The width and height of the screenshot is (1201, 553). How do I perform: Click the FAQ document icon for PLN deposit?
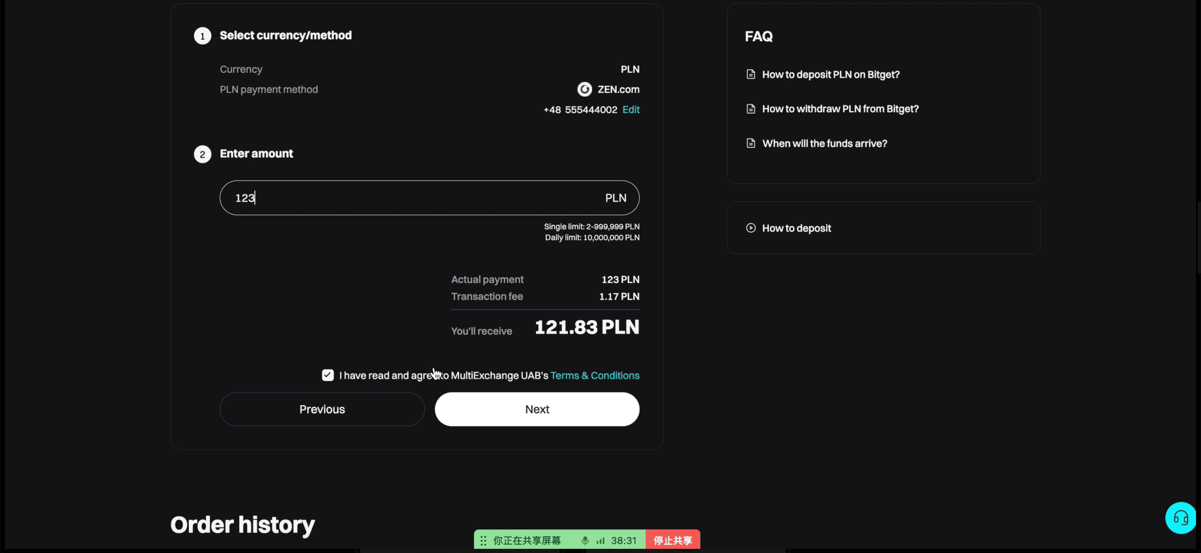tap(751, 75)
